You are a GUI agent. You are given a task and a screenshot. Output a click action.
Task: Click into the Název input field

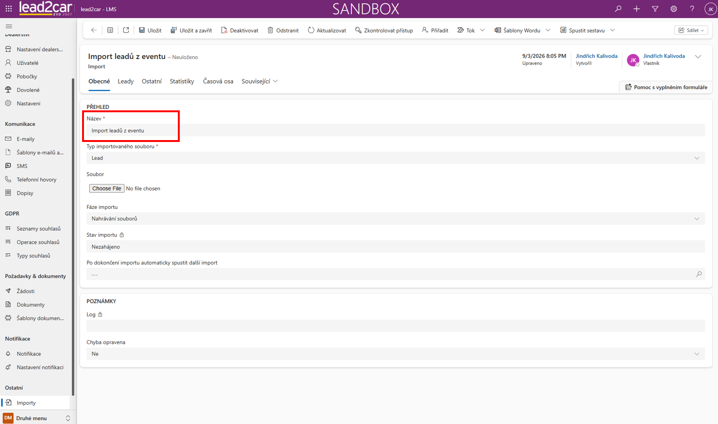396,131
